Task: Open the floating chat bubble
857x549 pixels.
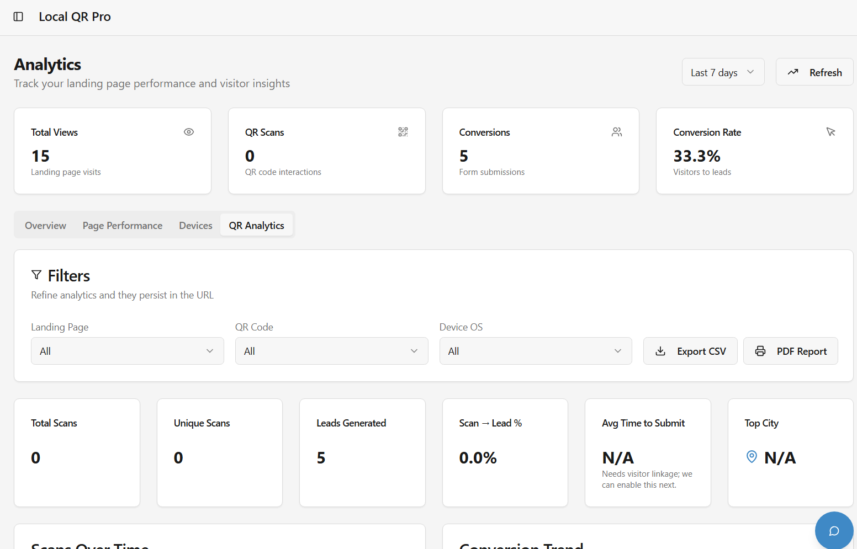Action: pyautogui.click(x=834, y=530)
